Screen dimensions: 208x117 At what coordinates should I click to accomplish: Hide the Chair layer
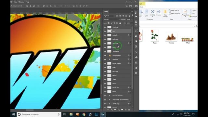(x=105, y=68)
